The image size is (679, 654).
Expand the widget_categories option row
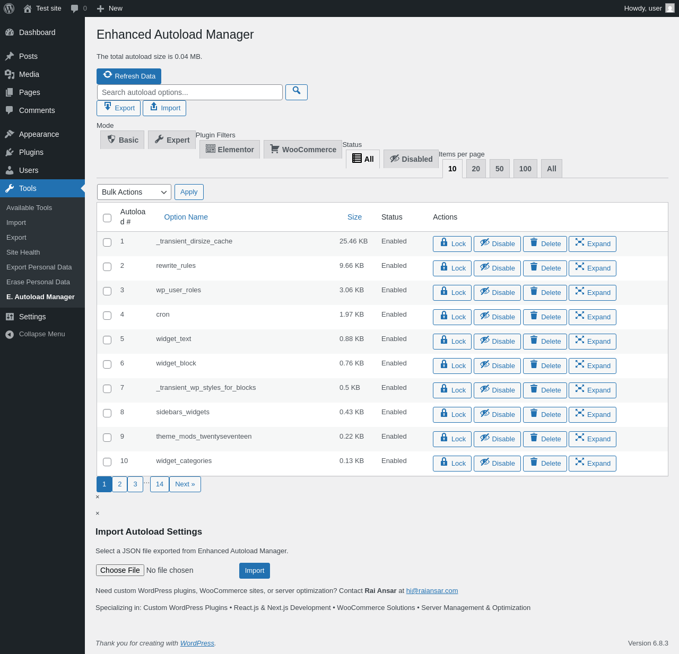click(x=593, y=464)
